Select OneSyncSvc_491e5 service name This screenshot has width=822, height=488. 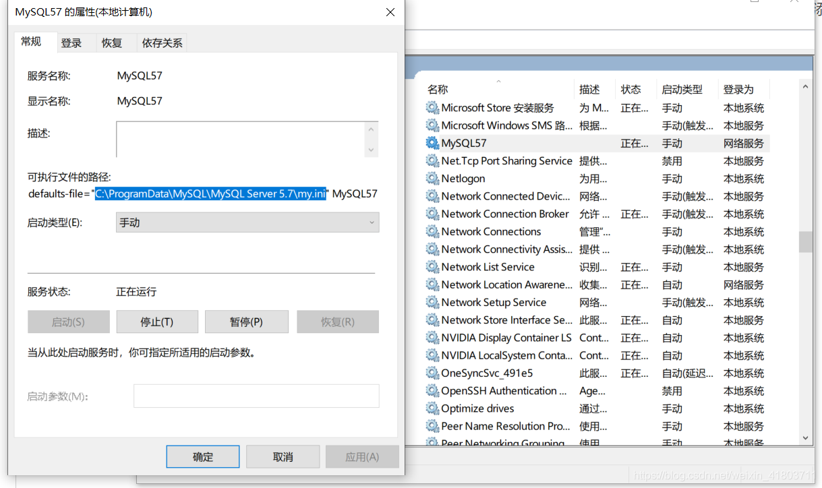pos(487,373)
